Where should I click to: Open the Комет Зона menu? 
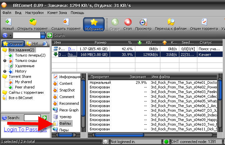[57, 13]
